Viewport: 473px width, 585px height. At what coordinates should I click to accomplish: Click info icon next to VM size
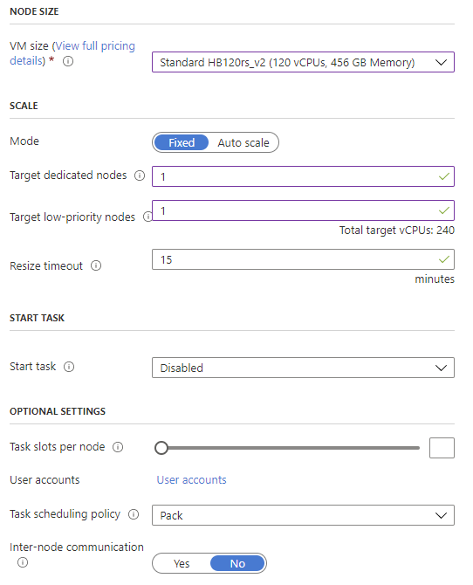pos(68,61)
